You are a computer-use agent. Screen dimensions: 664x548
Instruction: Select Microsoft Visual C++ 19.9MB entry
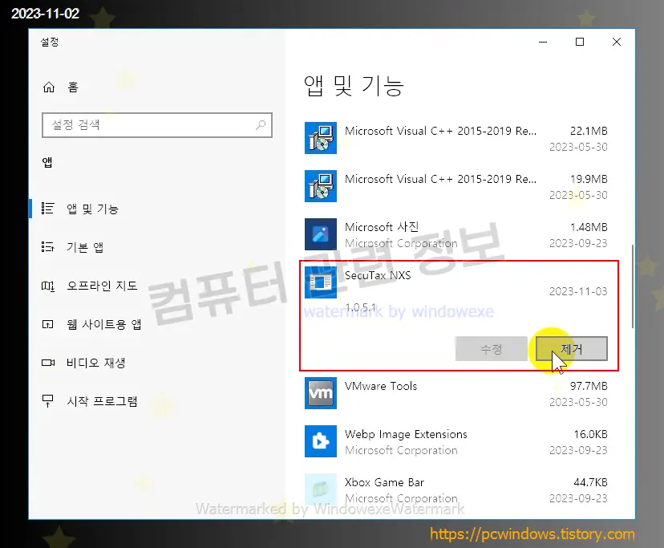pos(456,186)
